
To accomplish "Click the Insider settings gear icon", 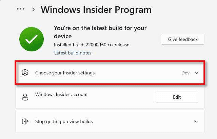I will coord(25,73).
